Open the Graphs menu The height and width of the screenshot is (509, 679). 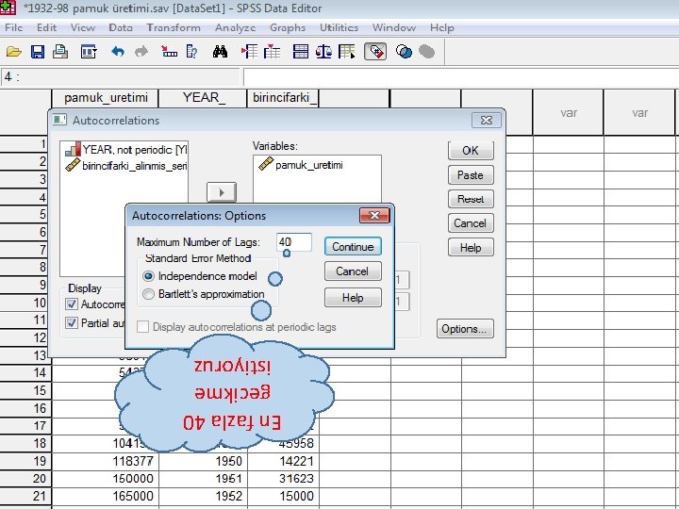(288, 27)
